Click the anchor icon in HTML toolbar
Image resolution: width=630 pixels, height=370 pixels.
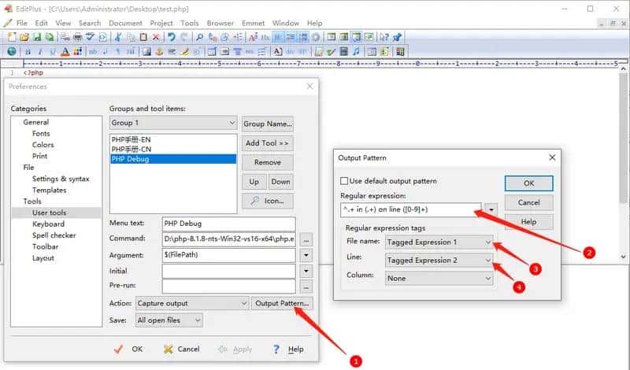click(157, 51)
